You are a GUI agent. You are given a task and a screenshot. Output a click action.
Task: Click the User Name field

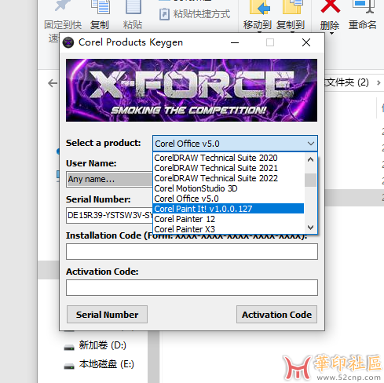tap(109, 179)
